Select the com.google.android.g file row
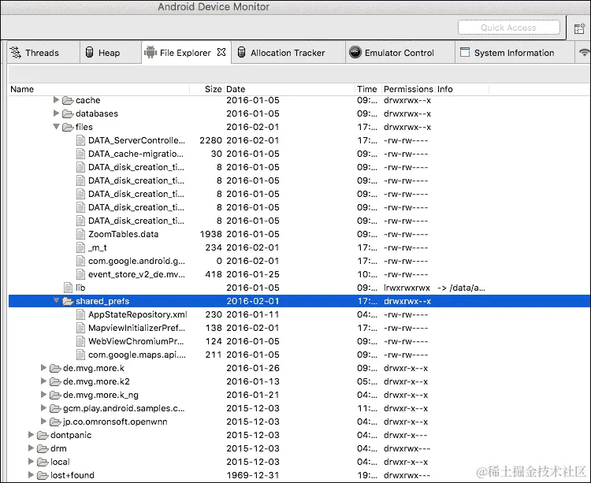The image size is (591, 483). pos(299,261)
